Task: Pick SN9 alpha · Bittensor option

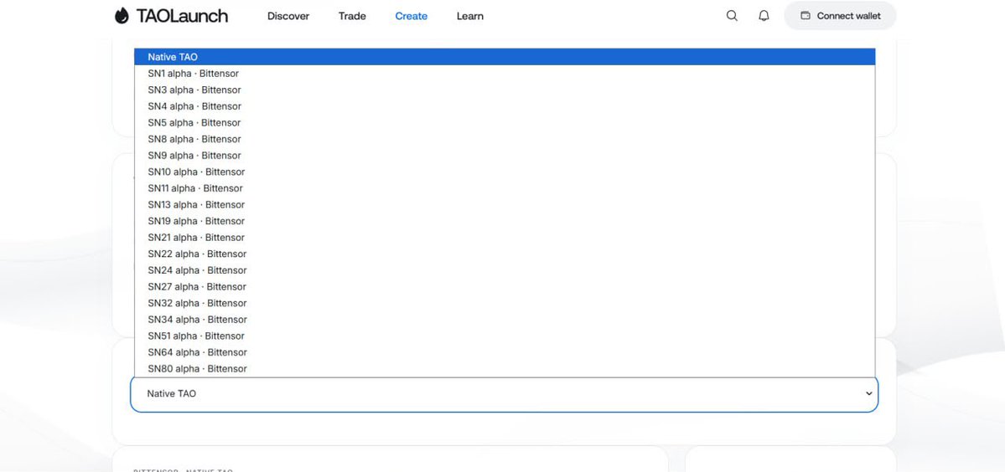Action: [x=505, y=156]
